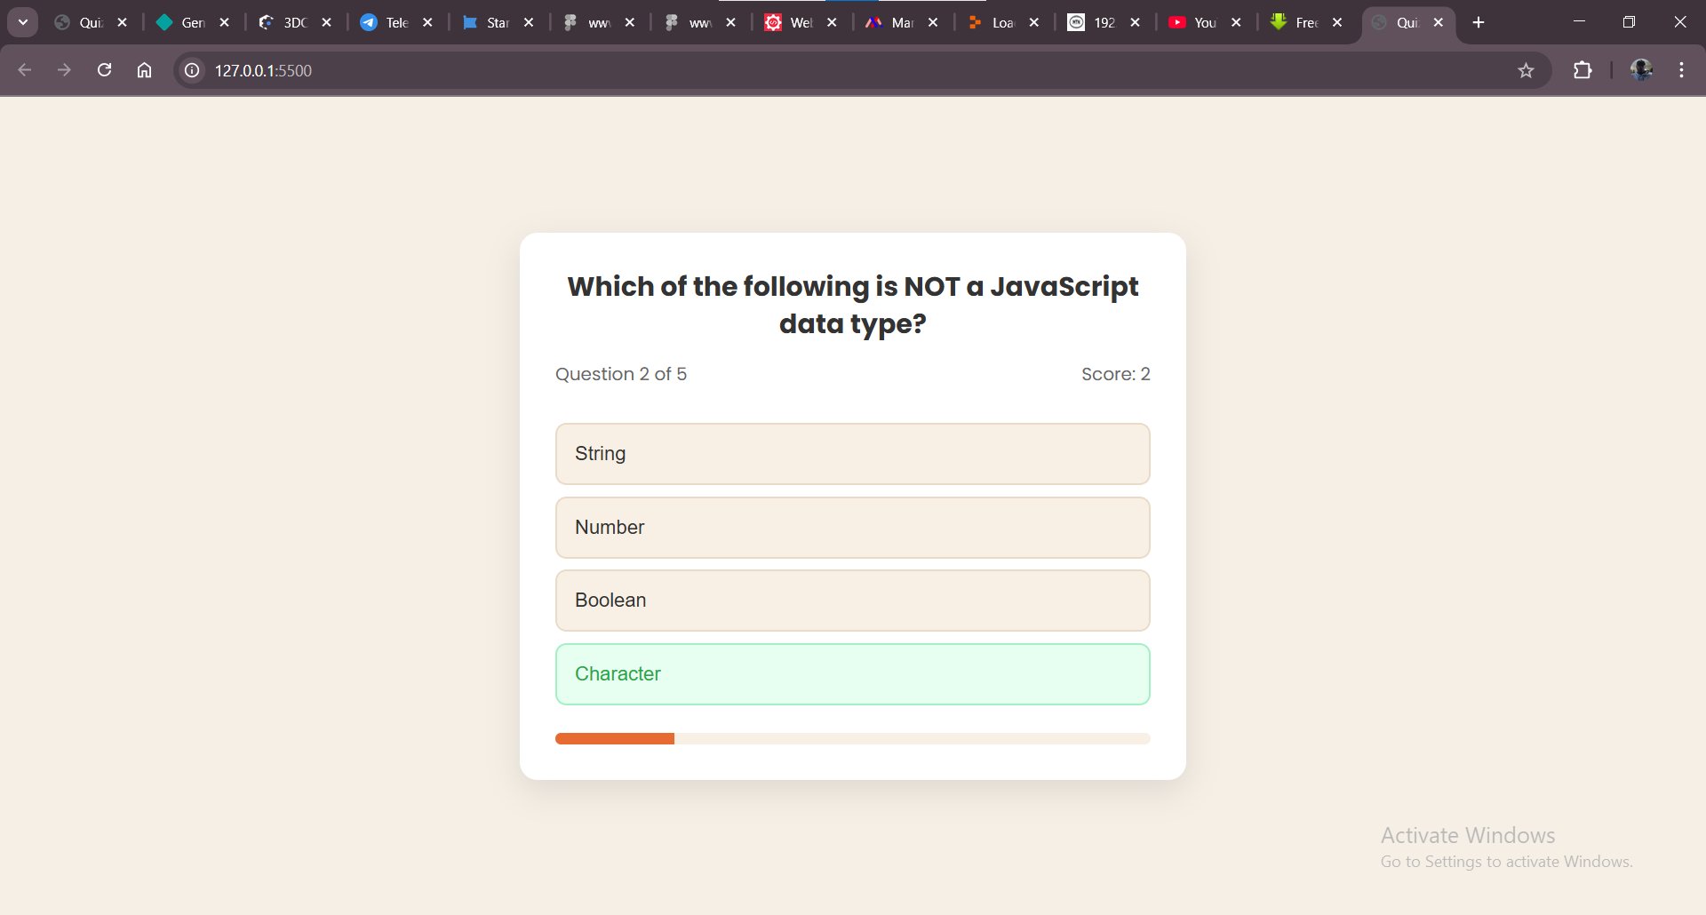
Task: Bookmark this page with the star icon
Action: point(1526,70)
